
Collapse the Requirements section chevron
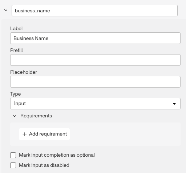coord(15,116)
